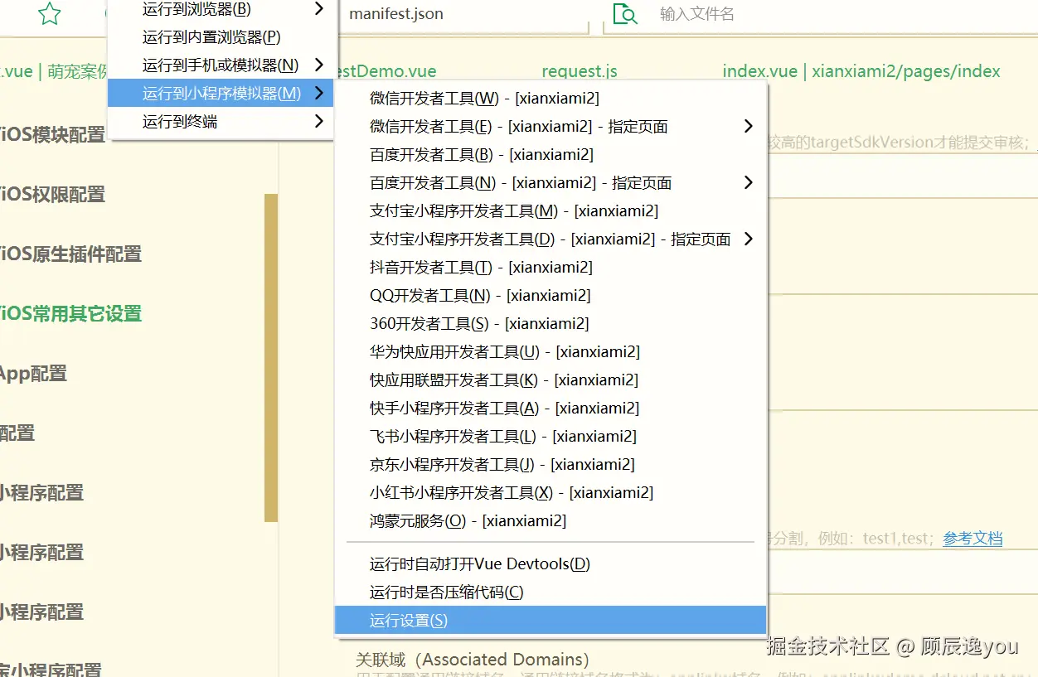Run in 抖音开发者工具(T)

551,268
